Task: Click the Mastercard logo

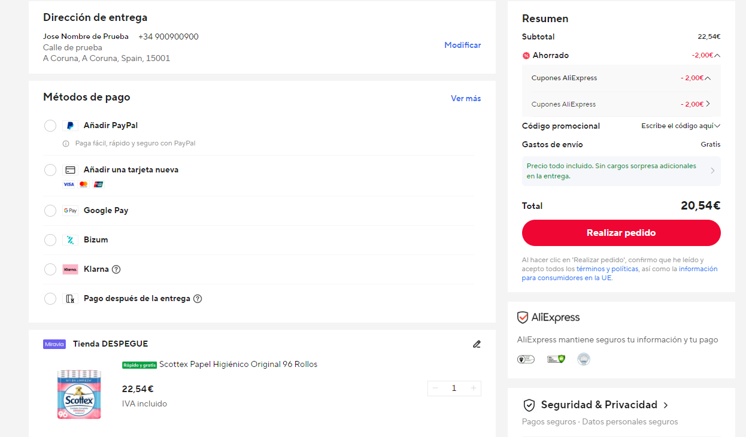Action: coord(83,184)
